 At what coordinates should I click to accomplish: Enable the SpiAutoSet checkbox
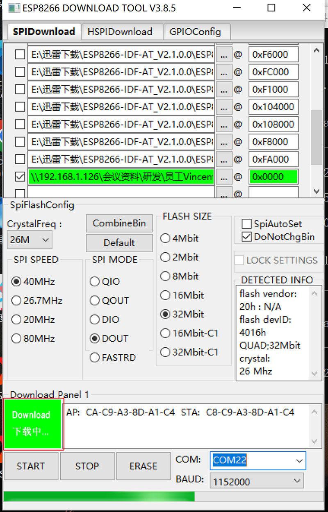tap(272, 224)
